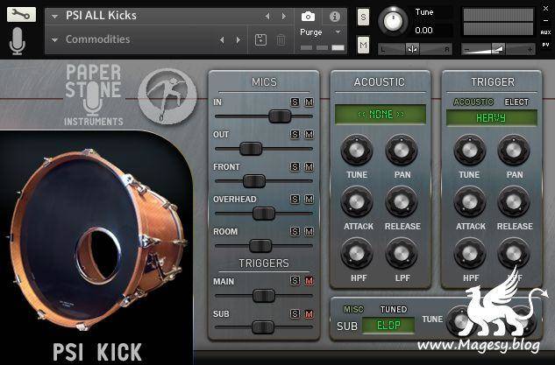Solo the instrument with header S button
Viewport: 555px width, 365px height.
pyautogui.click(x=363, y=17)
